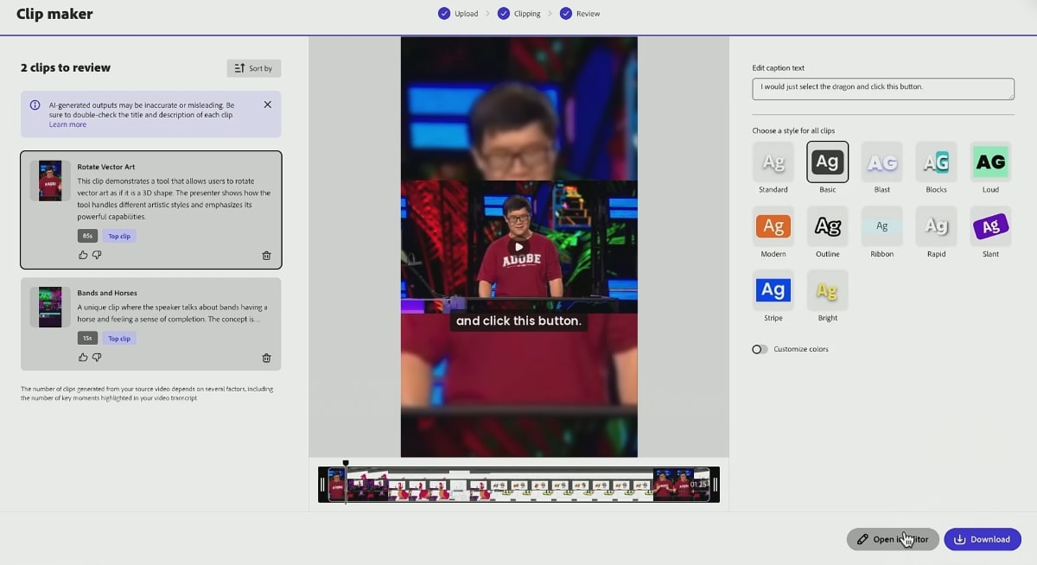Click the Rotate Vector Art title
Screen dimensions: 1037x565
[106, 167]
